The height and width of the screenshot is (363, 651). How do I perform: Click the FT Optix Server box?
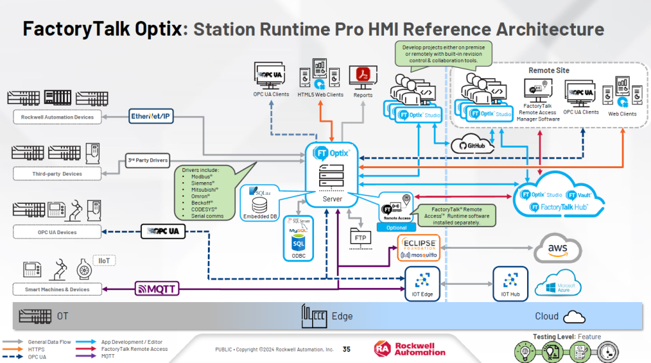[x=332, y=175]
